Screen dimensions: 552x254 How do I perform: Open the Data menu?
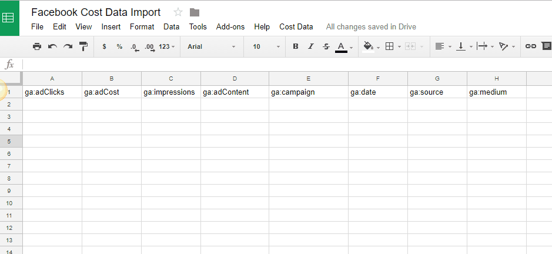point(172,27)
